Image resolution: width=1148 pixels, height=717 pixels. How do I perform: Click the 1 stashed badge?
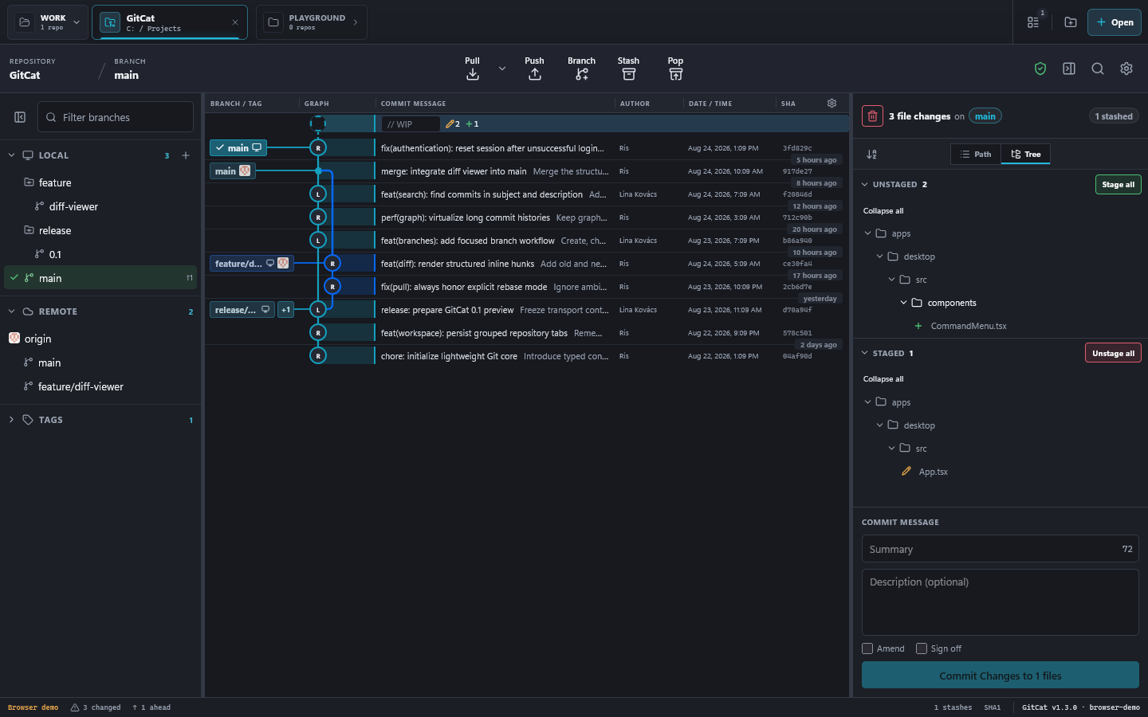pos(1114,116)
